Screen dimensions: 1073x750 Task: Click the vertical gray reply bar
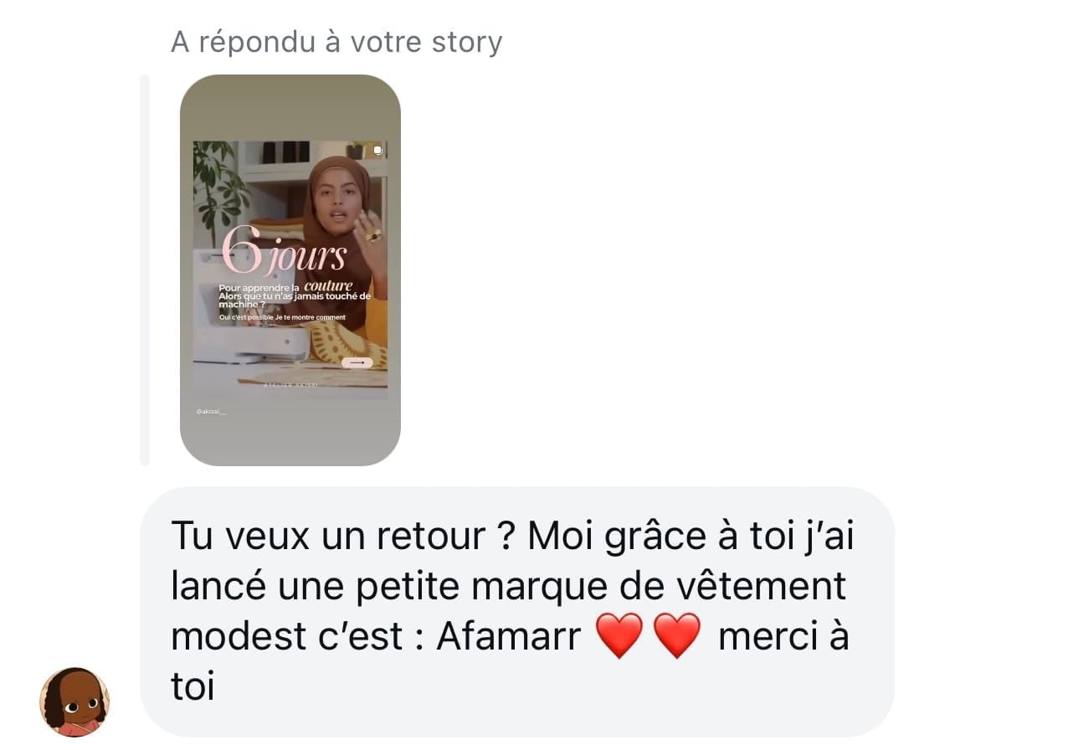(144, 270)
